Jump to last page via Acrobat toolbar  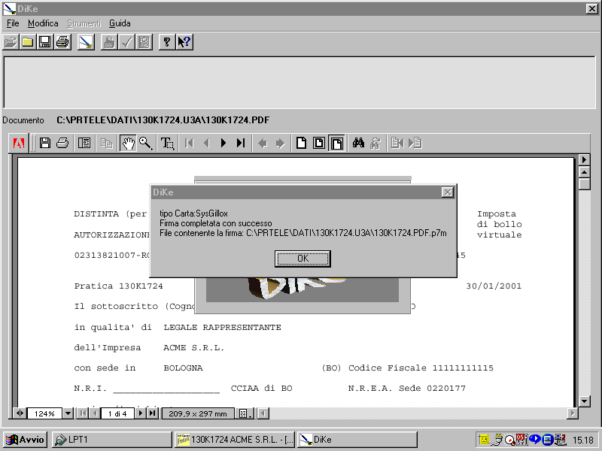241,144
